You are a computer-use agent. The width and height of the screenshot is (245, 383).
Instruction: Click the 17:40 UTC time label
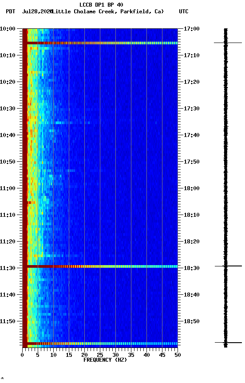(x=192, y=135)
